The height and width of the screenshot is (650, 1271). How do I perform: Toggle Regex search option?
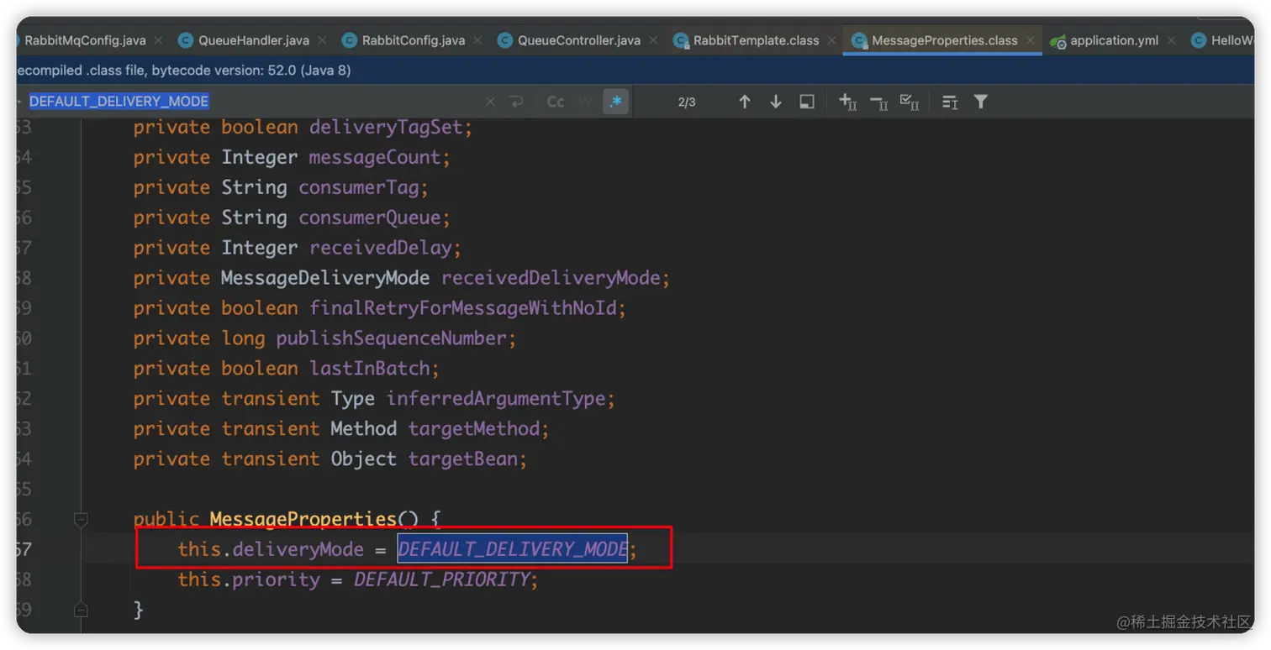tap(616, 102)
